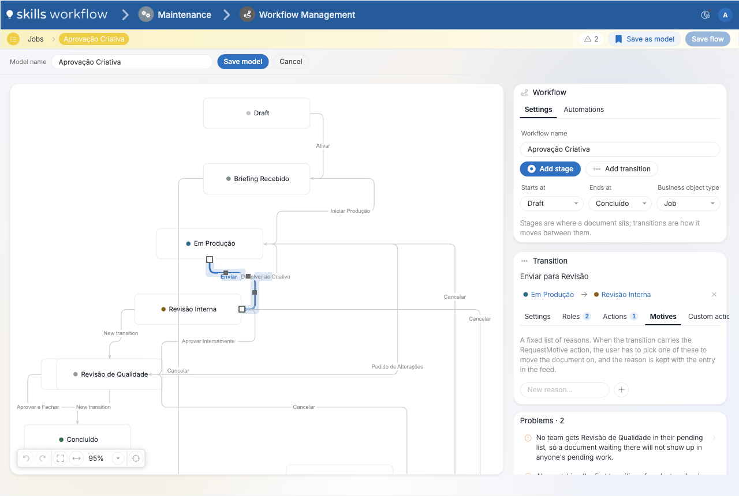
Task: Open the Starts at Draft dropdown
Action: coord(552,204)
